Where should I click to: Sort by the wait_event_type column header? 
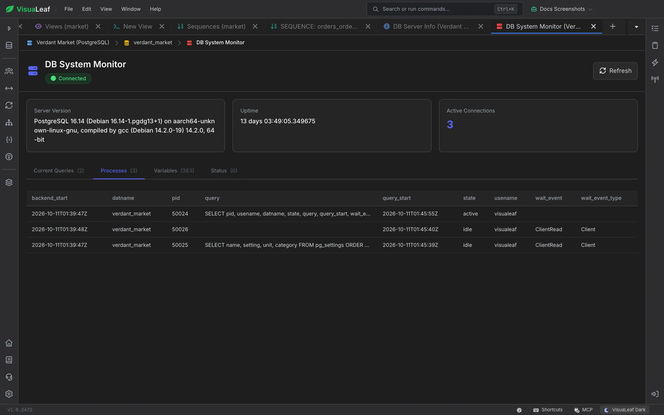tap(601, 198)
